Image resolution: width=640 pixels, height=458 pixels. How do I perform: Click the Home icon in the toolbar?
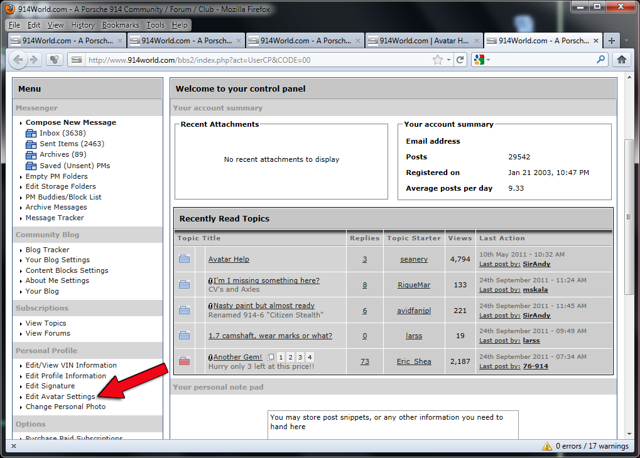coord(622,60)
